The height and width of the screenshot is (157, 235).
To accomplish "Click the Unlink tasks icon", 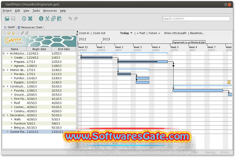I will pyautogui.click(x=27, y=33).
